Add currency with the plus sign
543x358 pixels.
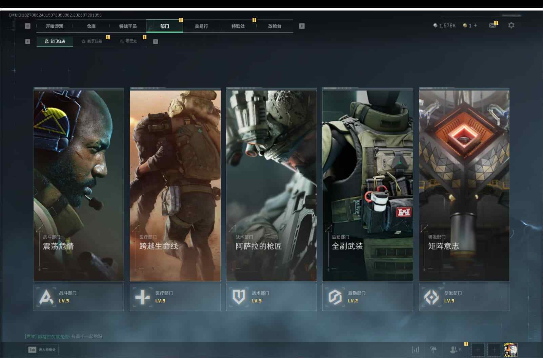[x=476, y=25]
